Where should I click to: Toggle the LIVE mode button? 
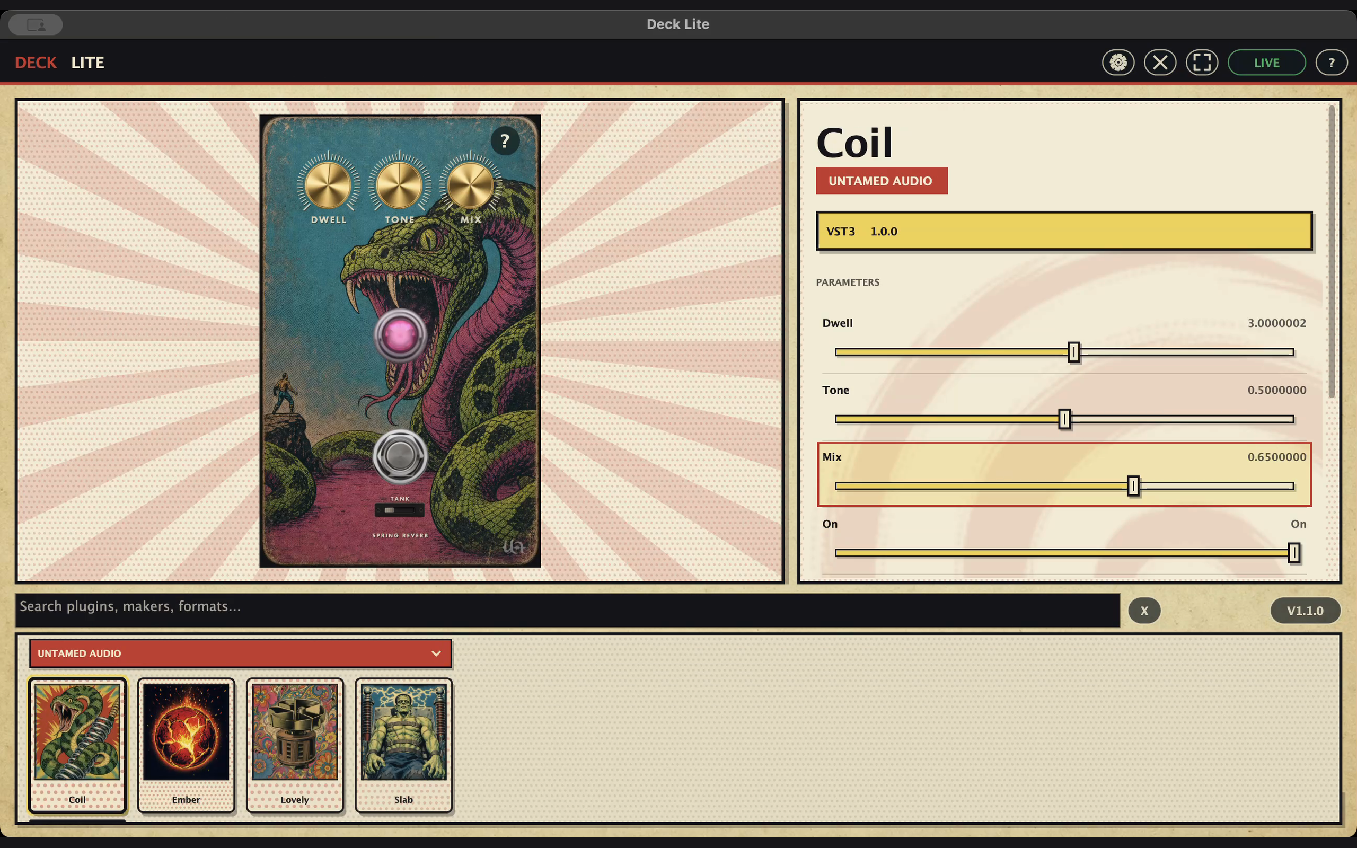1267,62
